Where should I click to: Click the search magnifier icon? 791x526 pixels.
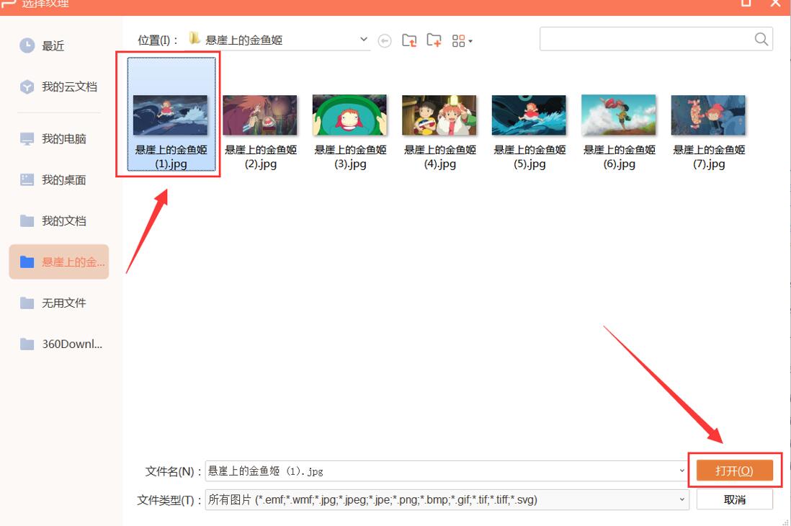761,39
